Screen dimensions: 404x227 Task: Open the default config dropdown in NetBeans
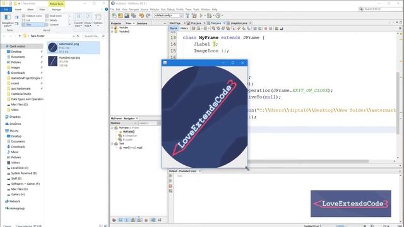pyautogui.click(x=169, y=16)
